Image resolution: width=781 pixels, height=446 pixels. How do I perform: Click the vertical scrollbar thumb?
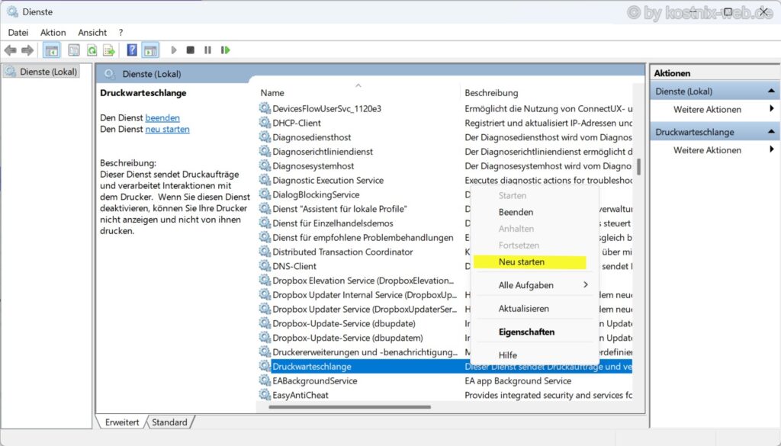[638, 167]
